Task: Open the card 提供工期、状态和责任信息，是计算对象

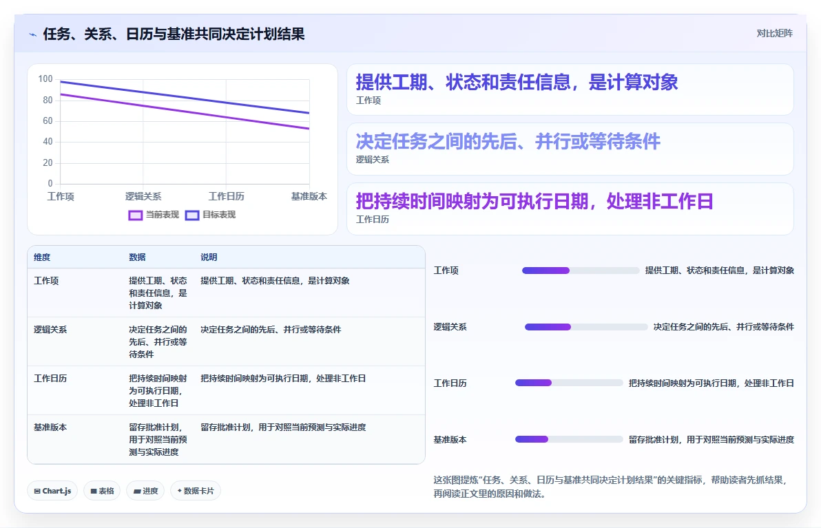Action: 570,89
